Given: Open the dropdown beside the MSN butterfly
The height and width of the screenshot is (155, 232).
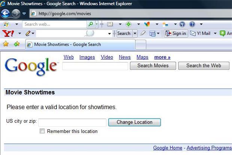Looking at the screenshot, I should [x=157, y=24].
